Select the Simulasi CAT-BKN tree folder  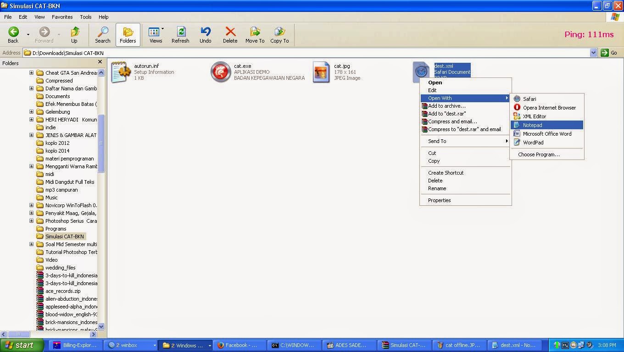coord(61,236)
